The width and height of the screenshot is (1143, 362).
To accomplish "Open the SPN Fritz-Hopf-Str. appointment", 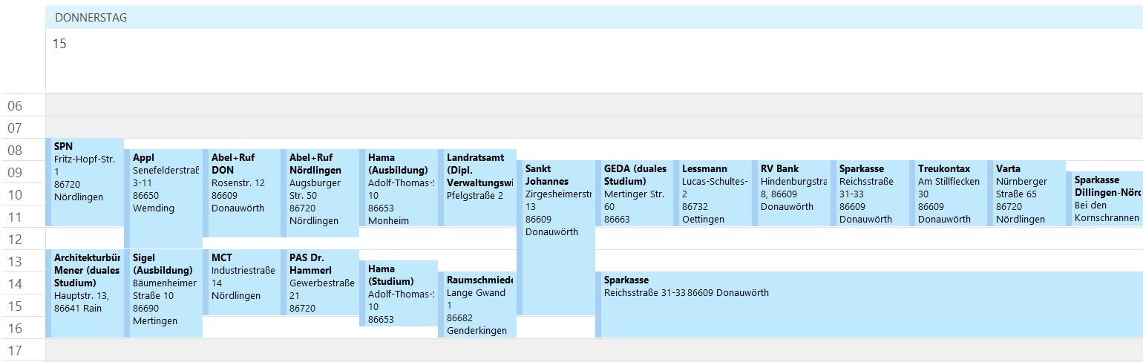I will (85, 182).
